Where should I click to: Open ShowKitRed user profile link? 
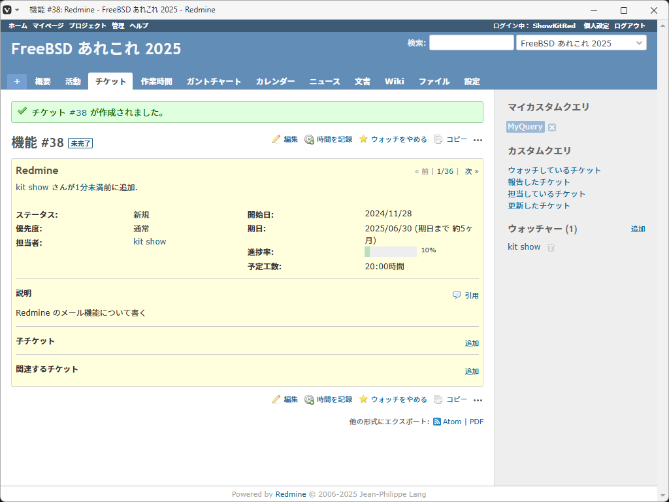pyautogui.click(x=554, y=25)
